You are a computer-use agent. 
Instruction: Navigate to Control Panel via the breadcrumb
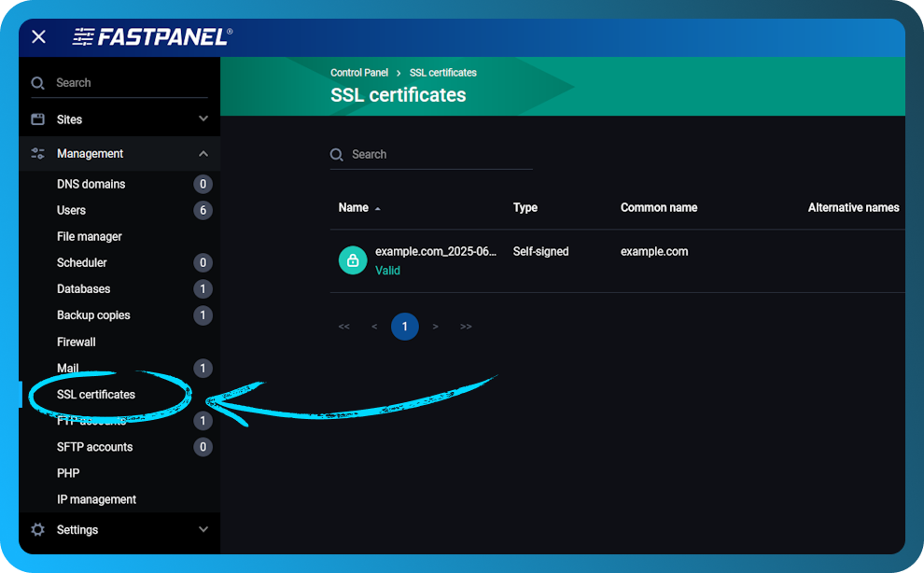(x=359, y=72)
